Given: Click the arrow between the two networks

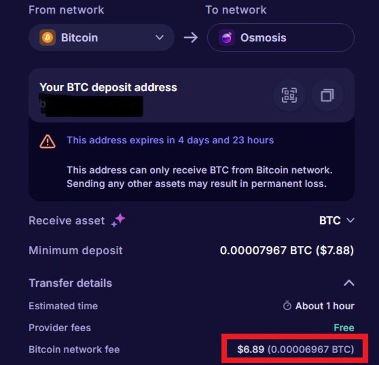Looking at the screenshot, I should click(191, 38).
